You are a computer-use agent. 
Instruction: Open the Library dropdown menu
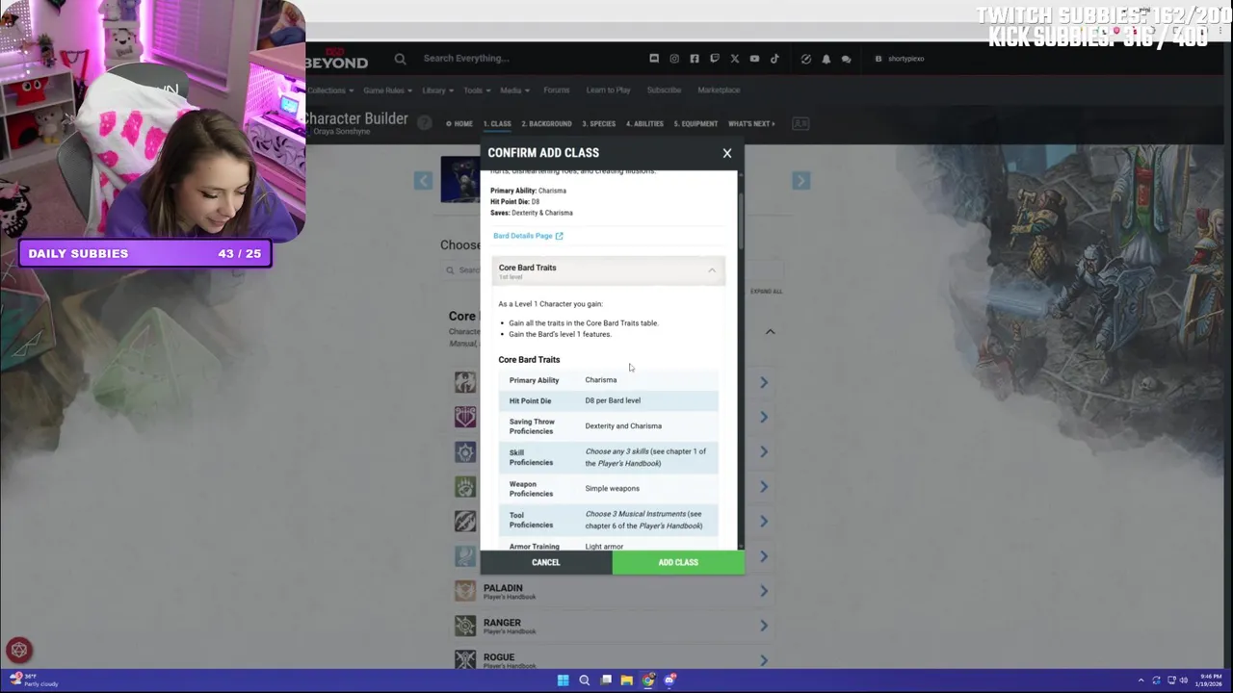(x=437, y=90)
